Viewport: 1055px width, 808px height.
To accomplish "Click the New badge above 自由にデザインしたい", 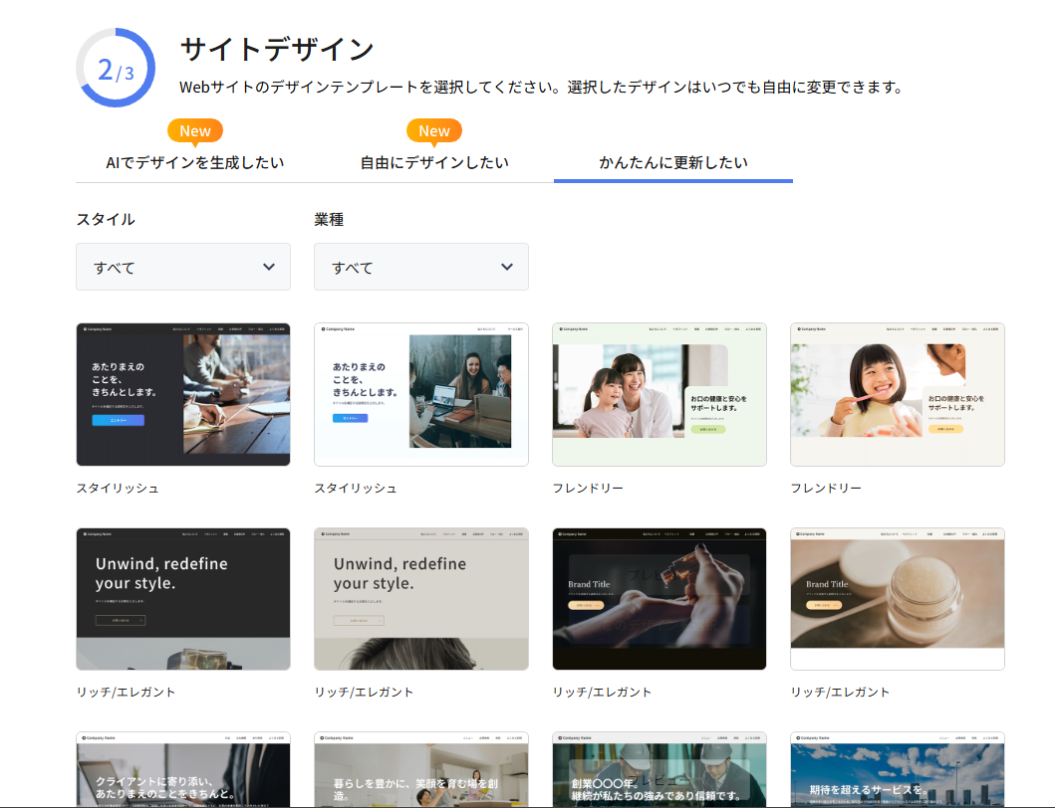I will click(x=434, y=130).
